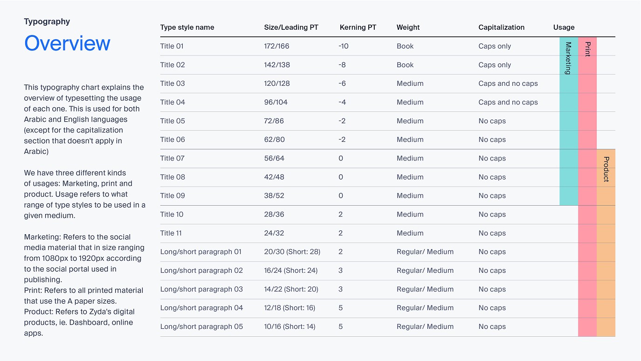This screenshot has height=361, width=641.
Task: Click the 120/128 size value for Title 03
Action: point(277,83)
